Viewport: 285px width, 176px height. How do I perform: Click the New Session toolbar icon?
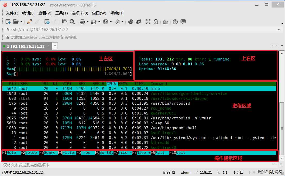[8, 22]
